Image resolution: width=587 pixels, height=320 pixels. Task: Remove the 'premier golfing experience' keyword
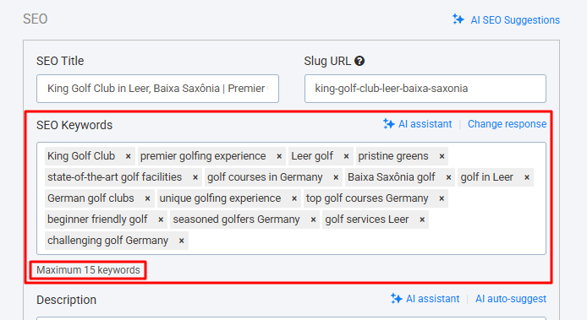click(x=279, y=156)
